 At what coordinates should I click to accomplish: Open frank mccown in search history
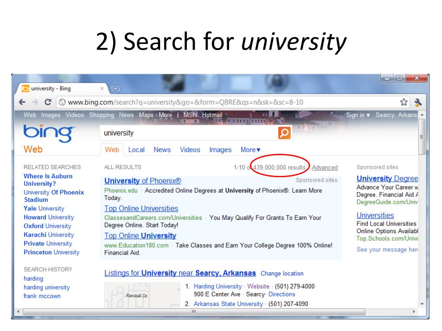42,296
